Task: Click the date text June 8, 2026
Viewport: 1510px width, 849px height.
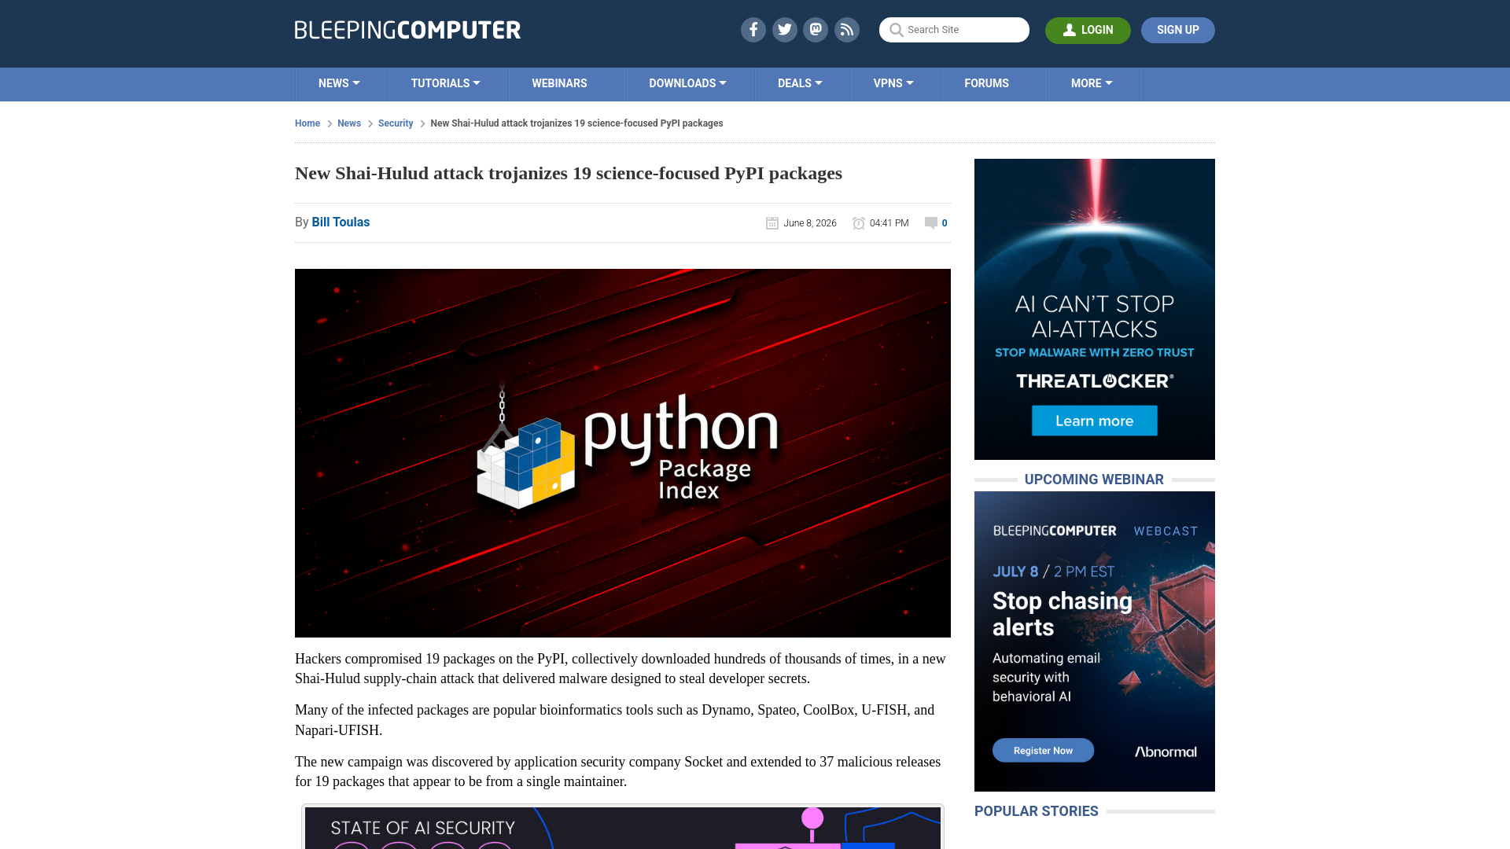Action: [x=810, y=223]
